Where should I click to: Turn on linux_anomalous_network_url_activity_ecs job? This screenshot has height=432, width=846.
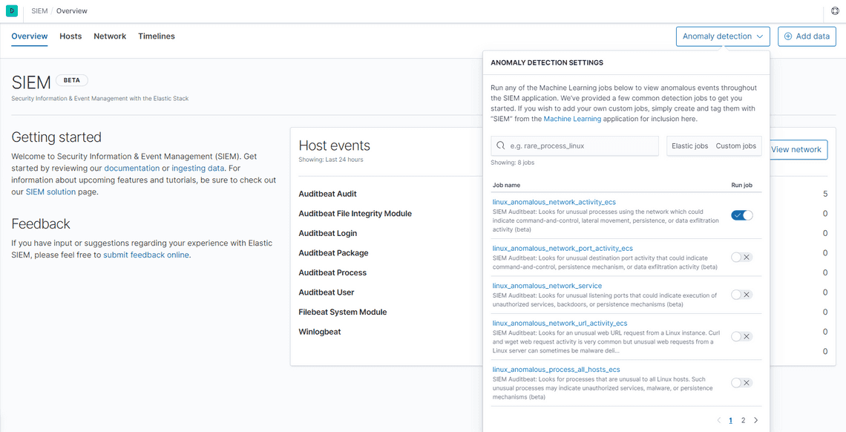[x=741, y=336]
